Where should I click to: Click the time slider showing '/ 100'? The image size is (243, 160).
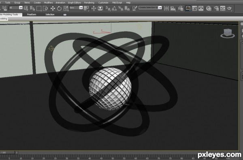(x=7, y=153)
